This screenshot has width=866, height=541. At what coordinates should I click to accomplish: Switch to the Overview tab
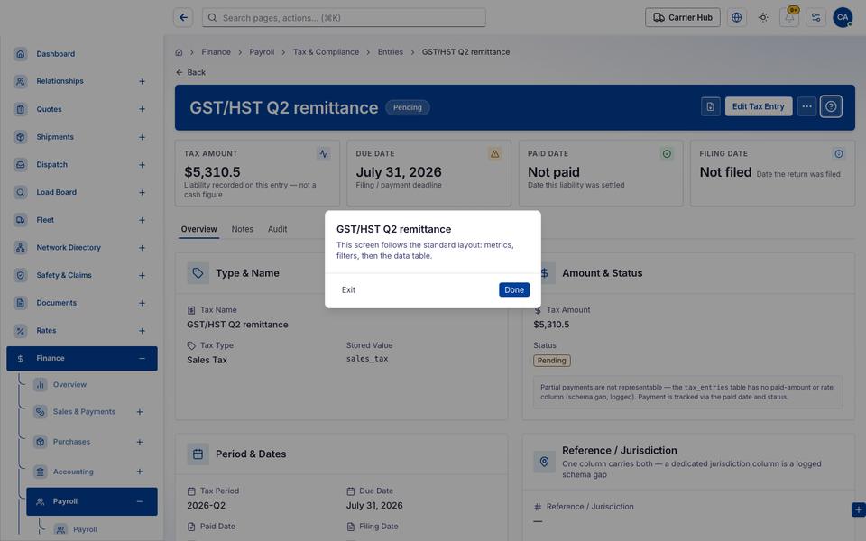point(198,229)
